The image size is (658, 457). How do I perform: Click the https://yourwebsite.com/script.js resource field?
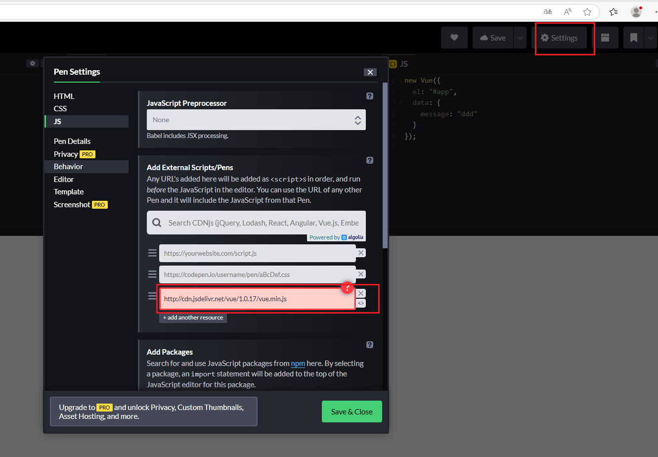click(x=257, y=253)
